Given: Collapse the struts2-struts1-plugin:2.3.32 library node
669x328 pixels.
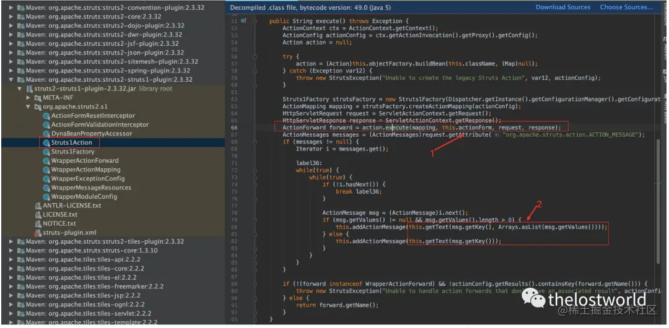Looking at the screenshot, I should click(x=11, y=80).
